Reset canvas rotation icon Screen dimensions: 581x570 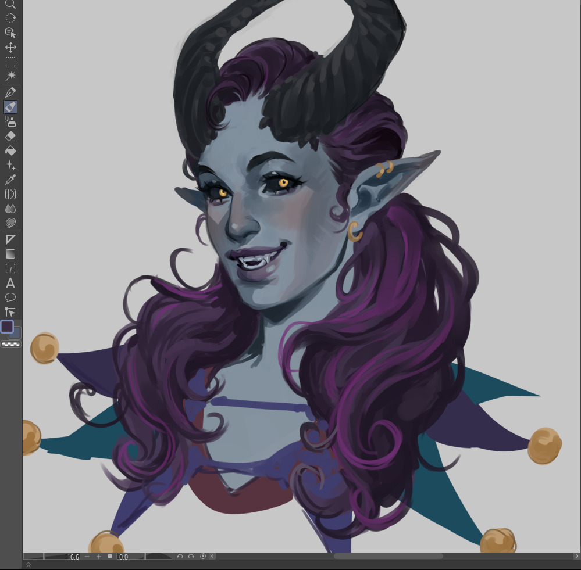[203, 556]
